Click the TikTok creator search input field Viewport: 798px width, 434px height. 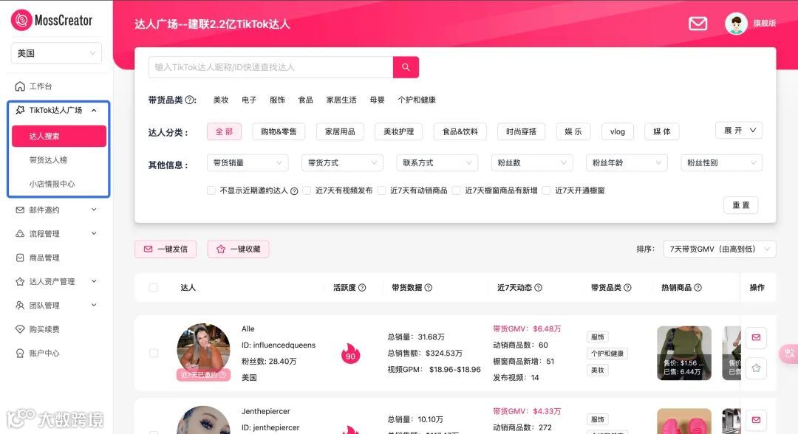(270, 67)
